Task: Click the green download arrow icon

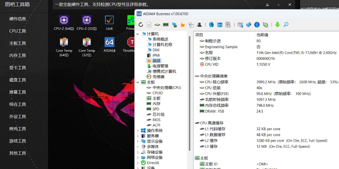Action: 277,25
